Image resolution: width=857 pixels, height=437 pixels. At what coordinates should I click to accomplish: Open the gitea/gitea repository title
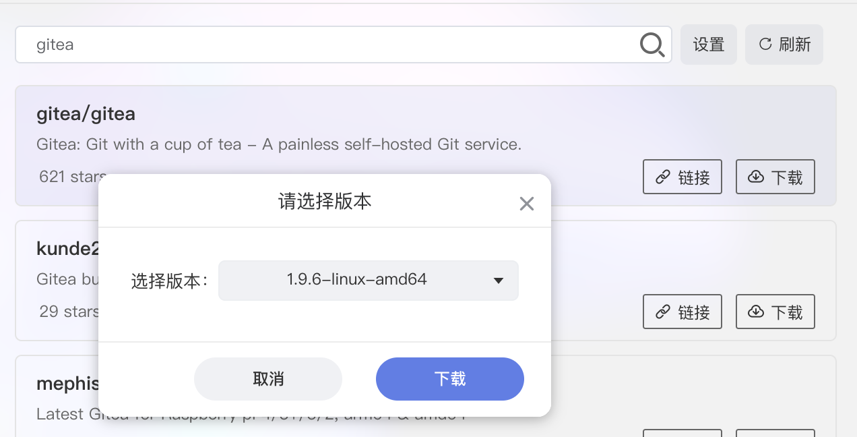(x=86, y=113)
